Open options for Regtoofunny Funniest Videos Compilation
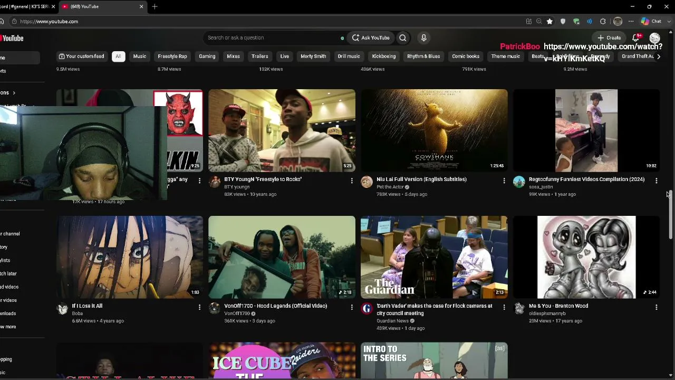Viewport: 675px width, 380px height. (x=656, y=180)
